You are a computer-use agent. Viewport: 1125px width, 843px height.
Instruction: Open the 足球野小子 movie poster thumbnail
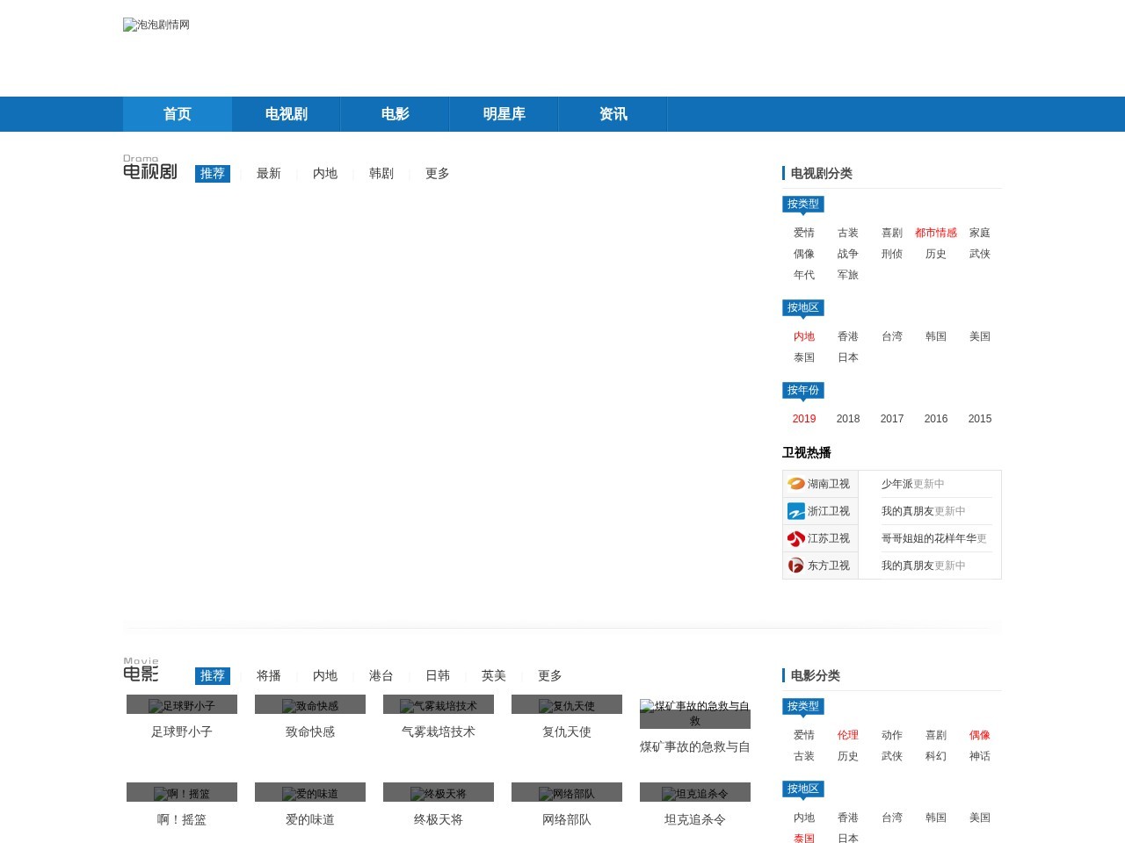182,705
